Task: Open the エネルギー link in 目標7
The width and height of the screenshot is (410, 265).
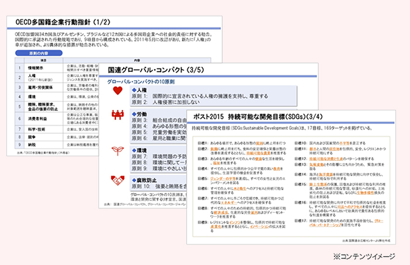Action: 229,202
